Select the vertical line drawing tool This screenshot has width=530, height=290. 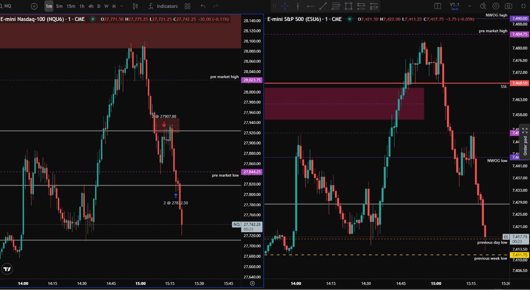coord(298,6)
